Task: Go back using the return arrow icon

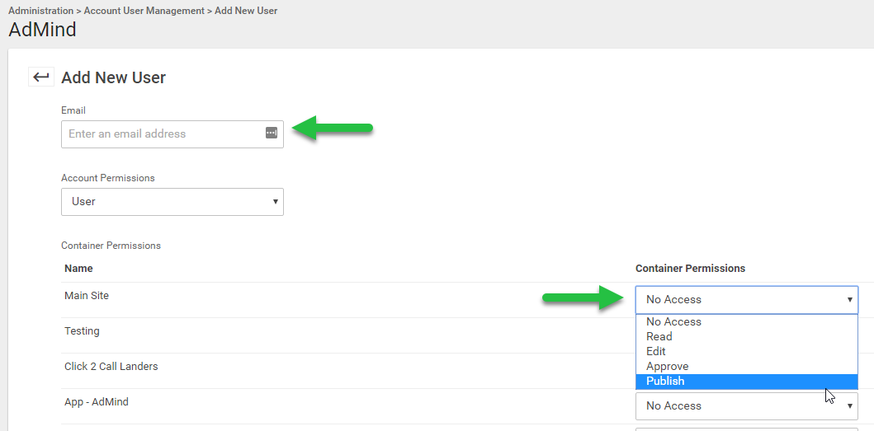Action: point(40,77)
